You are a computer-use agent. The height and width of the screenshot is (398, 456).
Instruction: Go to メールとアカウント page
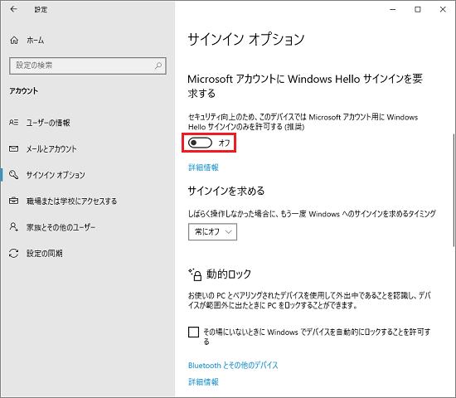51,148
